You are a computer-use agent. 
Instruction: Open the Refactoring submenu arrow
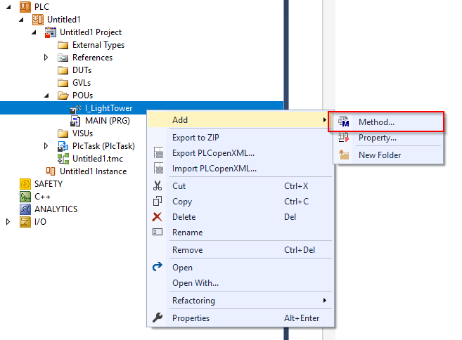(x=324, y=300)
